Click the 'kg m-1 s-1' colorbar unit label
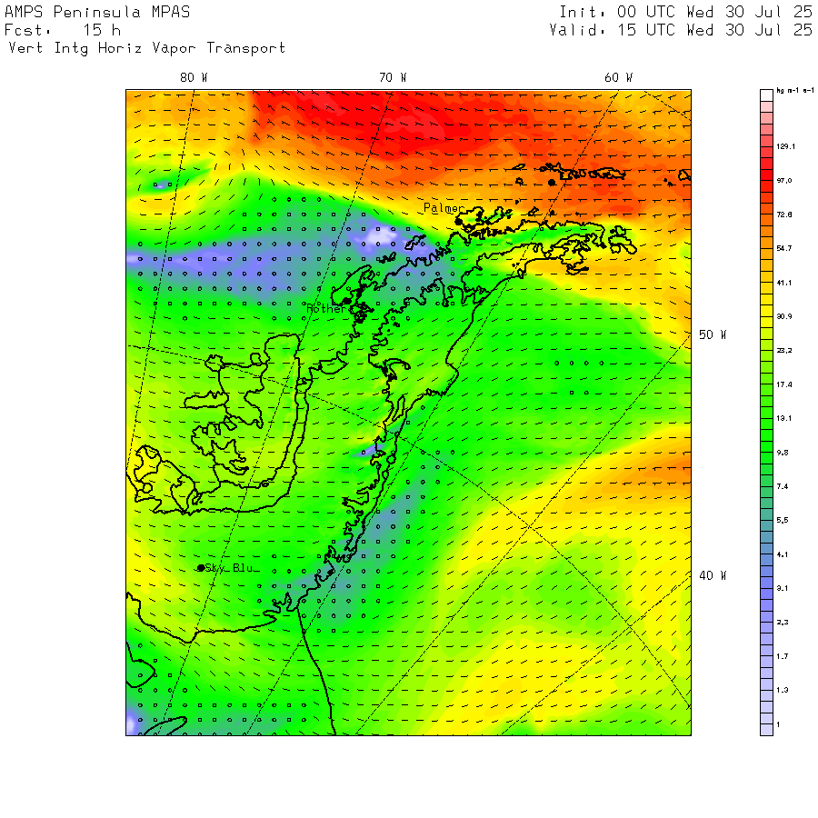Image resolution: width=818 pixels, height=818 pixels. (x=795, y=91)
